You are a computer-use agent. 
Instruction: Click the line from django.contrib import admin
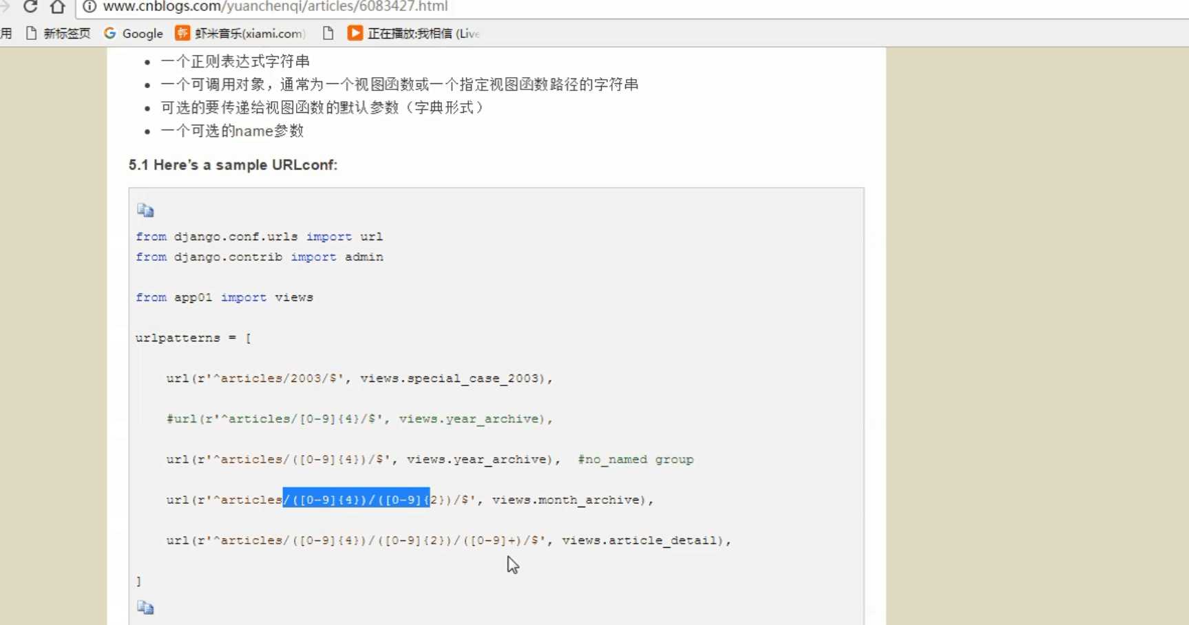259,257
